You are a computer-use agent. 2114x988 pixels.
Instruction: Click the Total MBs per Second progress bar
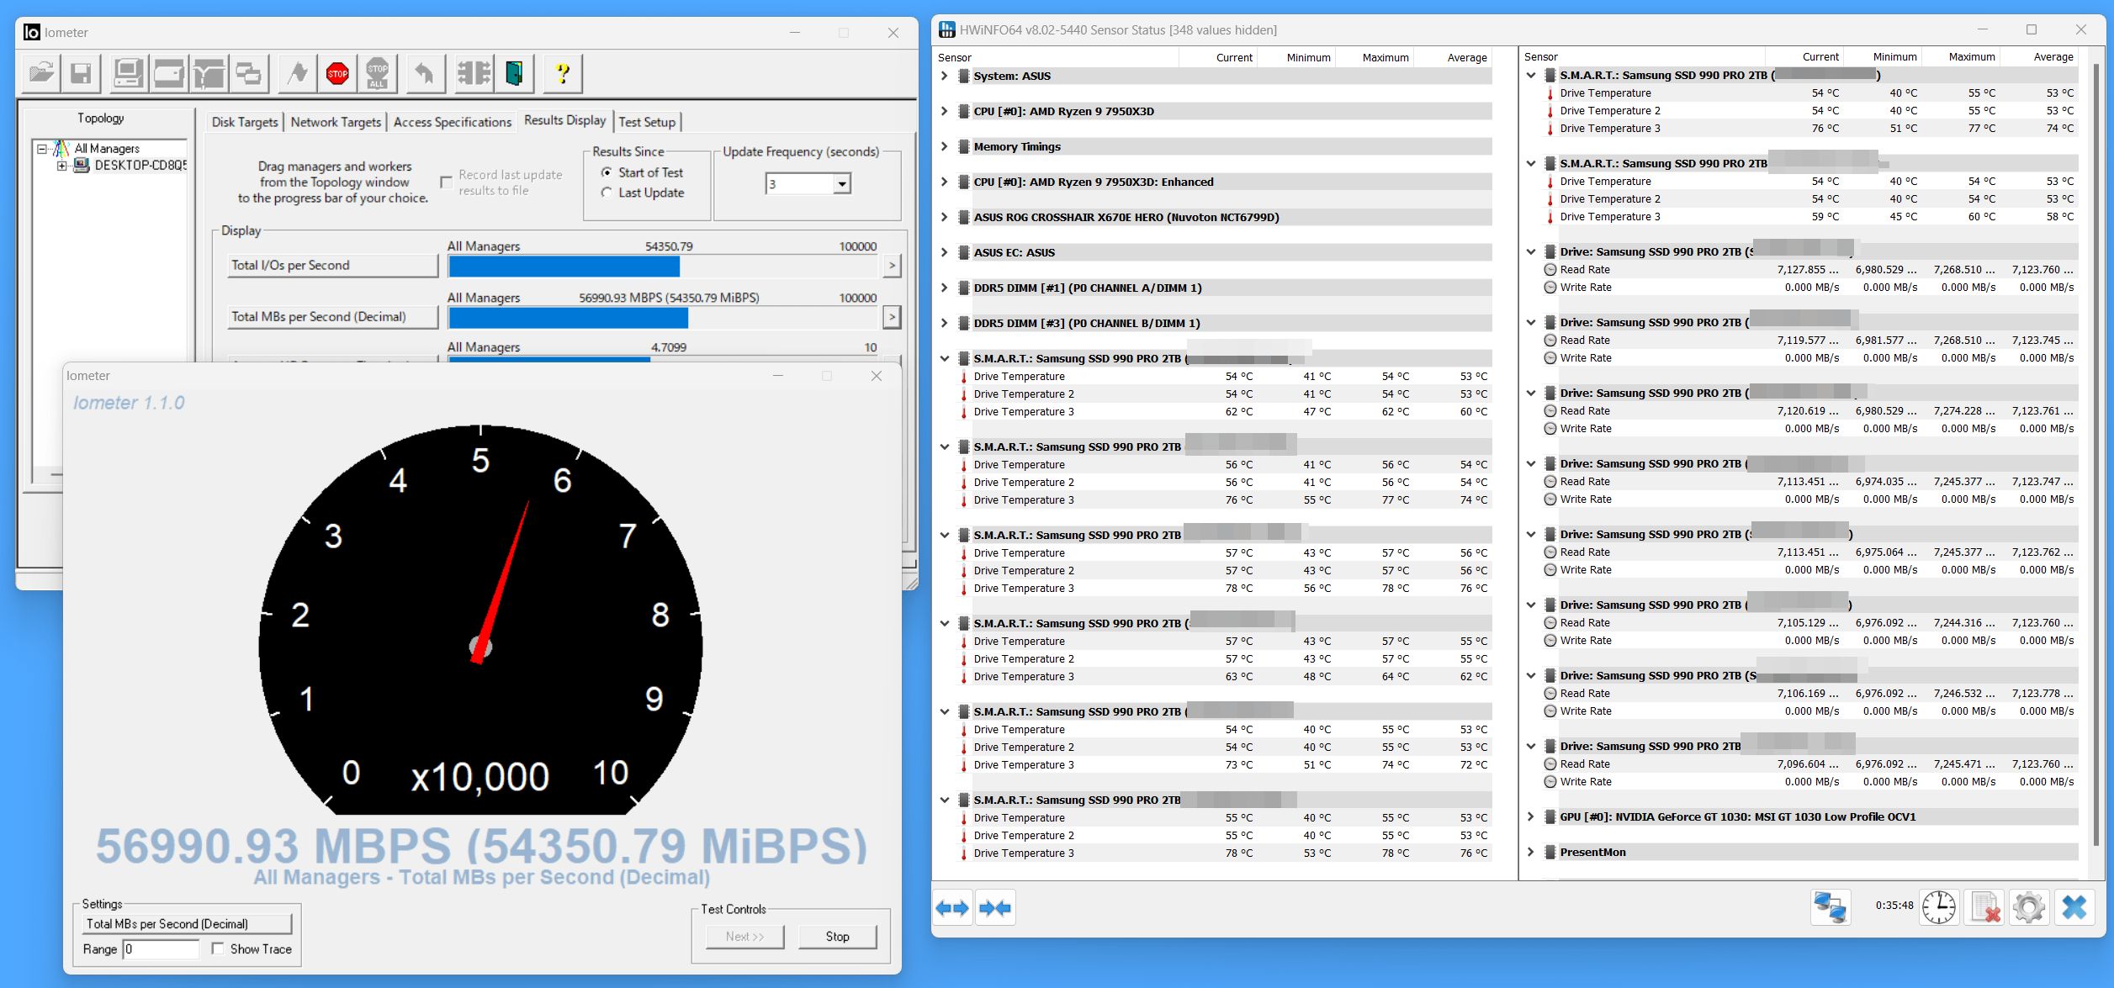point(663,318)
